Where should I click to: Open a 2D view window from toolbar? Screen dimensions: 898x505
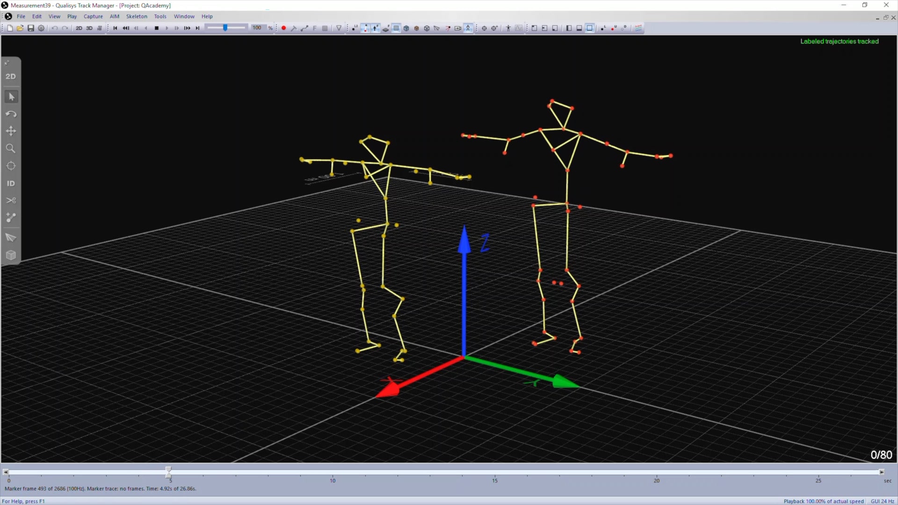tap(79, 28)
